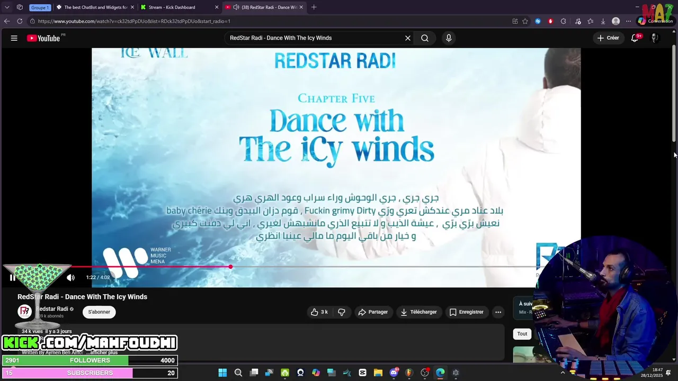The height and width of the screenshot is (381, 678).
Task: Click the page vertical scrollbar thumb
Action: [x=674, y=93]
